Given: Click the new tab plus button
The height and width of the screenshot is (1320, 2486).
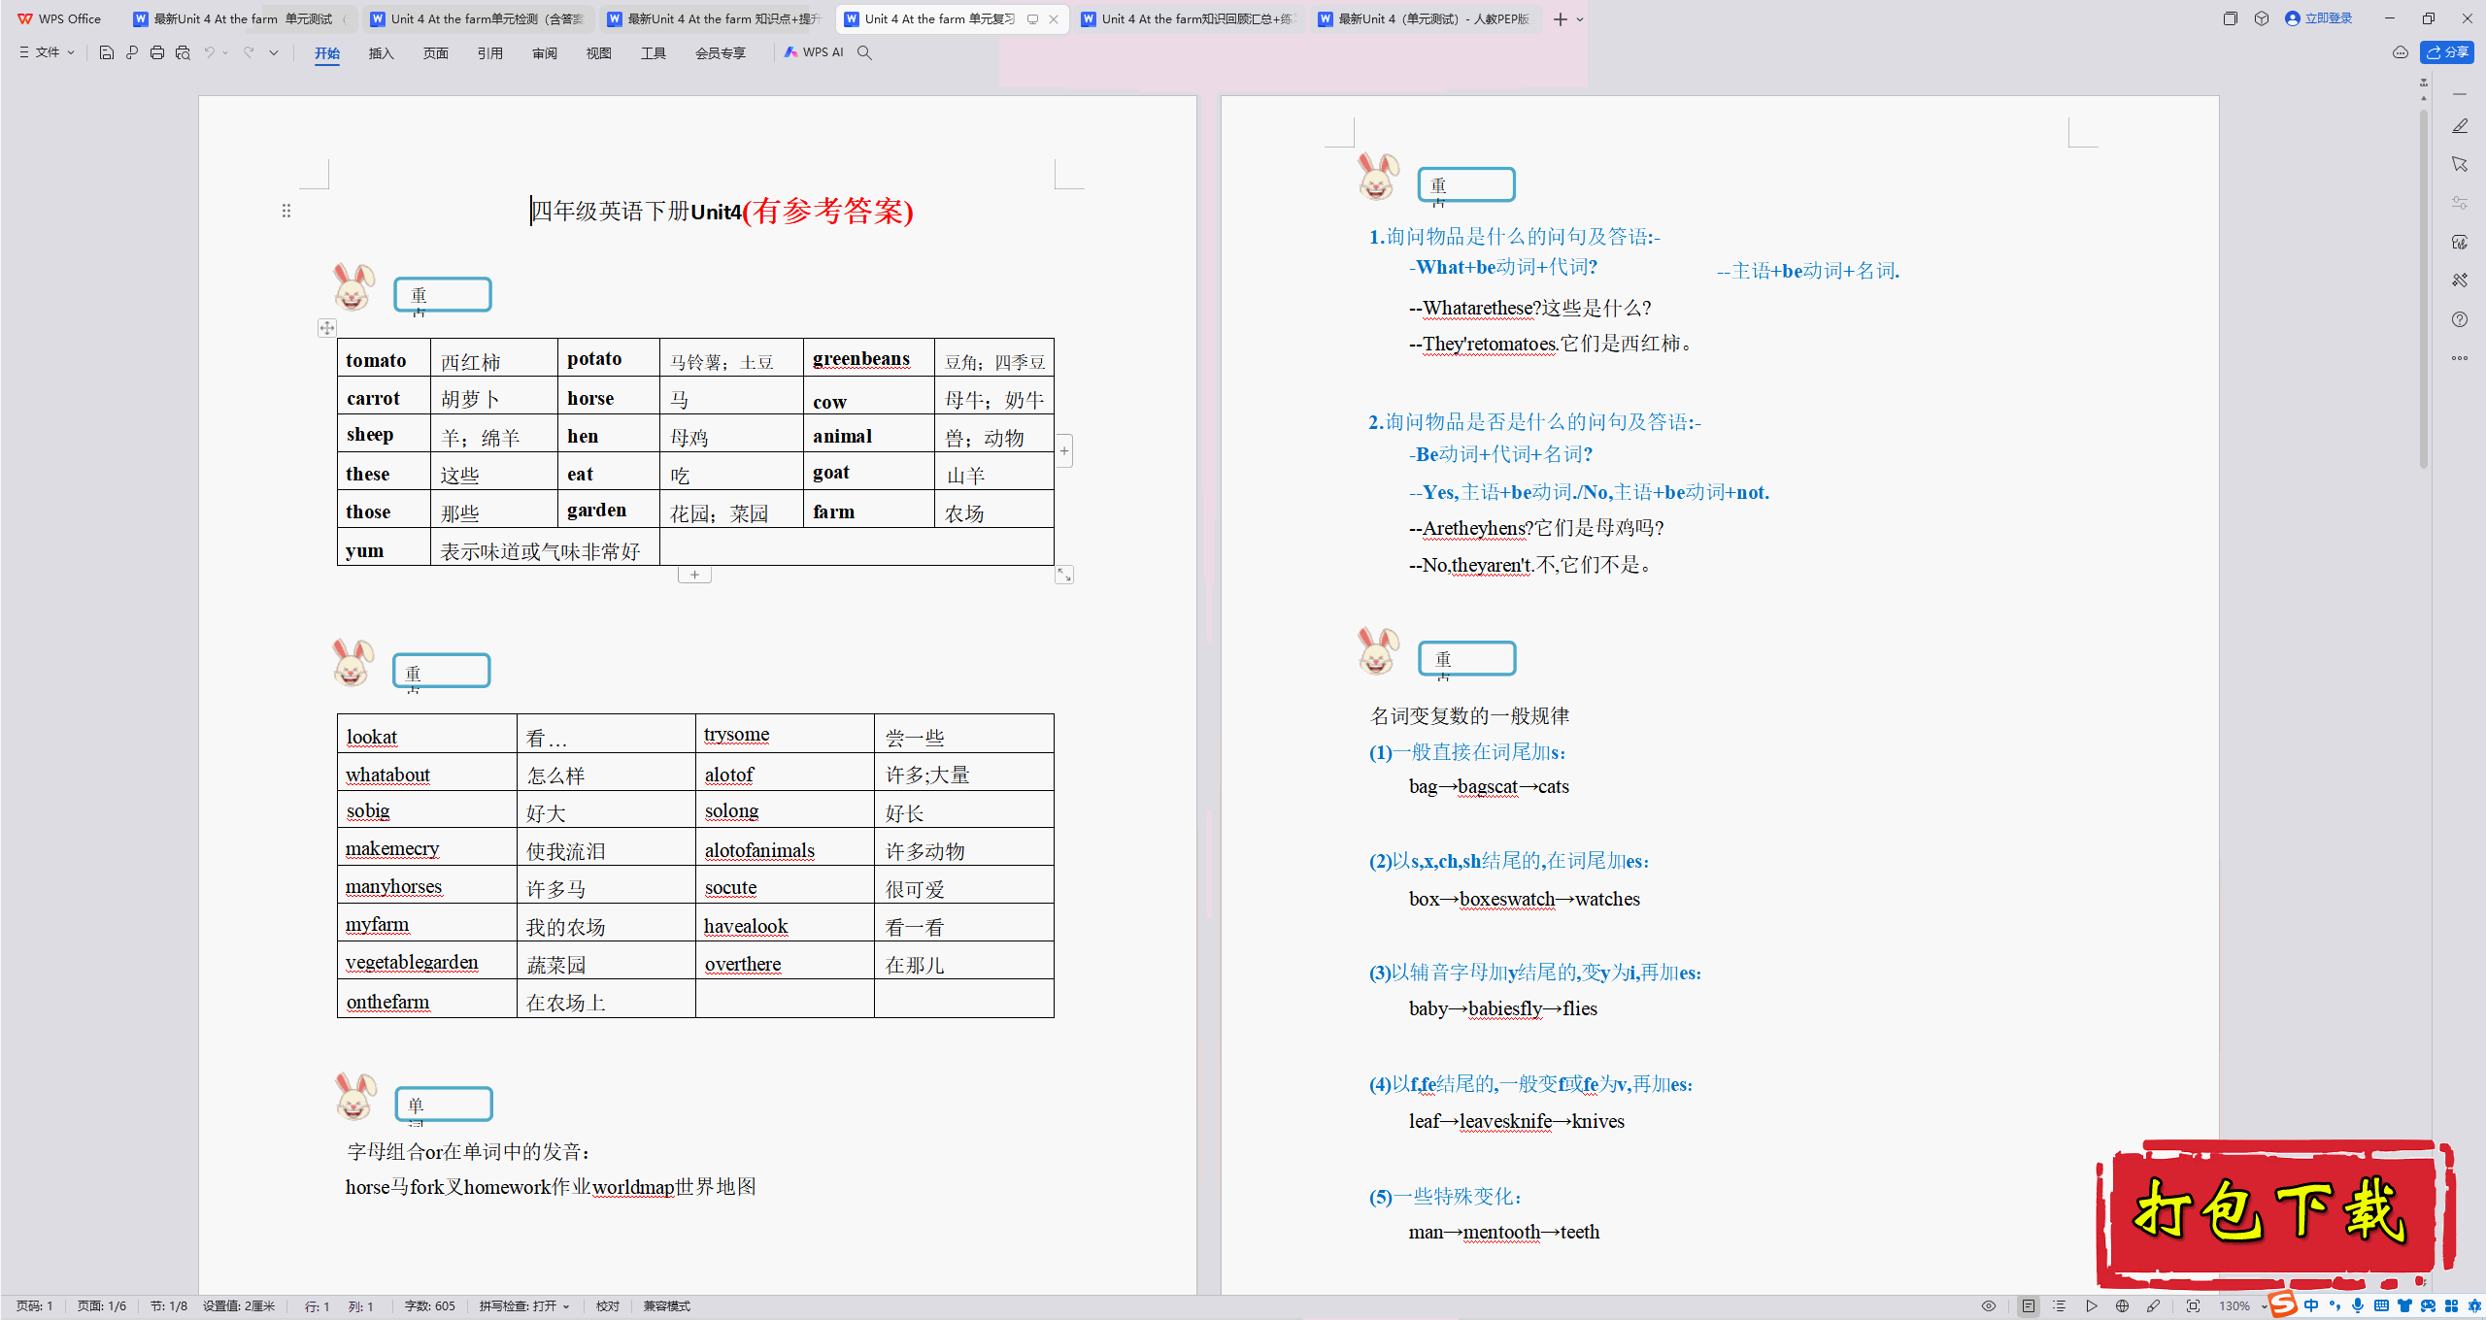Looking at the screenshot, I should point(1561,18).
